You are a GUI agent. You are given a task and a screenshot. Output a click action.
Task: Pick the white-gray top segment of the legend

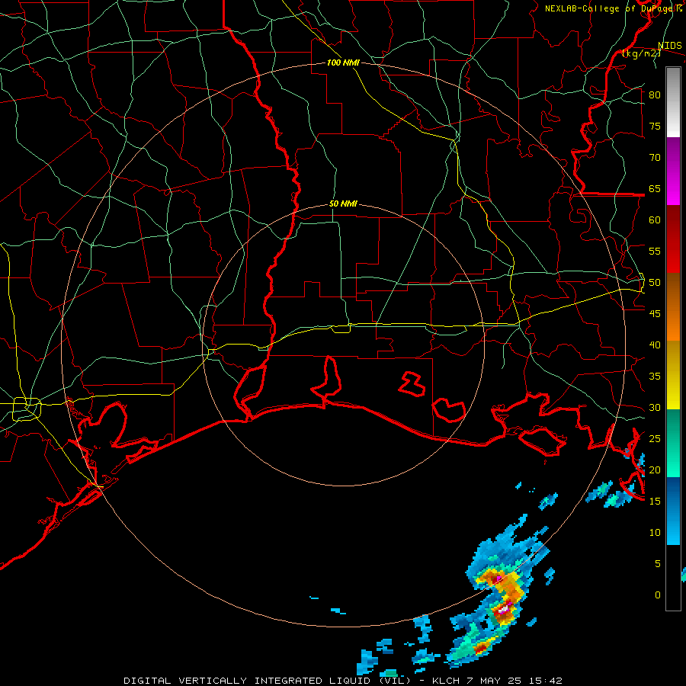coord(673,102)
